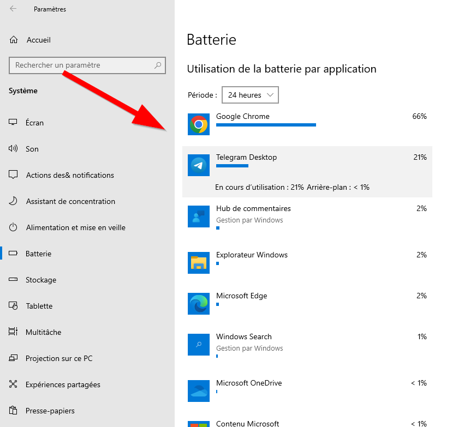Click the Stockage drive icon
The width and height of the screenshot is (458, 427).
click(x=13, y=279)
